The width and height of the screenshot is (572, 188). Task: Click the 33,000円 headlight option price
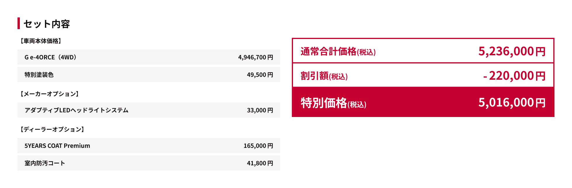pyautogui.click(x=260, y=110)
